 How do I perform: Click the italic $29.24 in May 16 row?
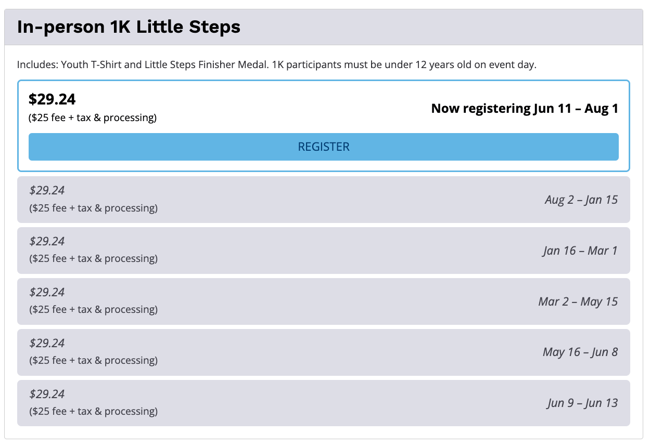pyautogui.click(x=47, y=343)
